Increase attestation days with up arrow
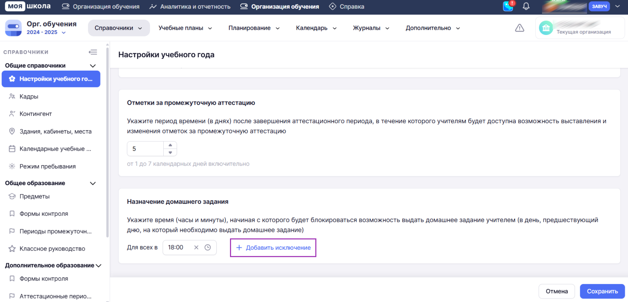The image size is (628, 302). pyautogui.click(x=170, y=145)
